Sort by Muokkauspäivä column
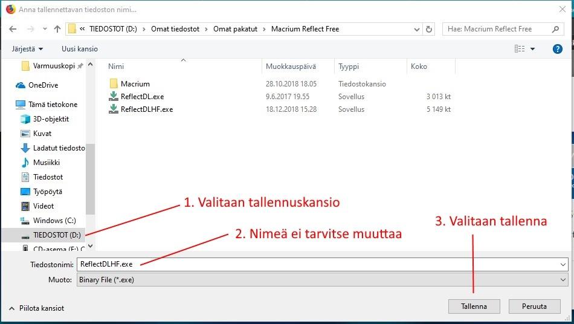This screenshot has height=324, width=574. point(291,66)
